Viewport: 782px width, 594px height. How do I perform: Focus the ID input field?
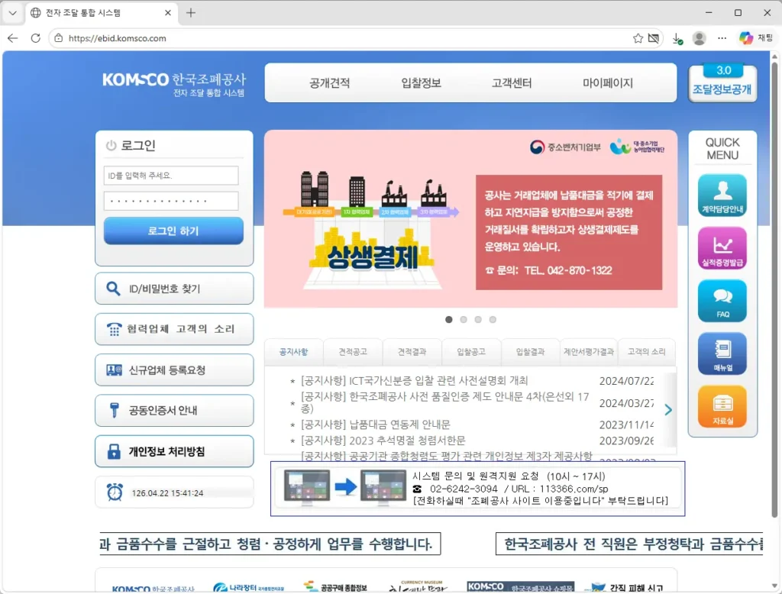(171, 176)
